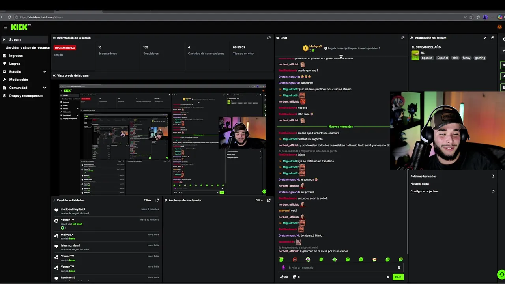Open Filtro in Feed de actividades

pyautogui.click(x=147, y=200)
